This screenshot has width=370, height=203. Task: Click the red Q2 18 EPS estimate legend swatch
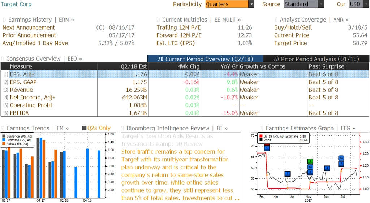click(261, 136)
